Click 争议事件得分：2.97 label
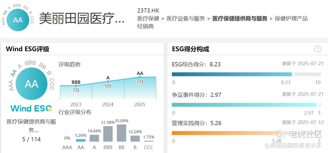Viewport: 328px width, 153px height. (196, 95)
